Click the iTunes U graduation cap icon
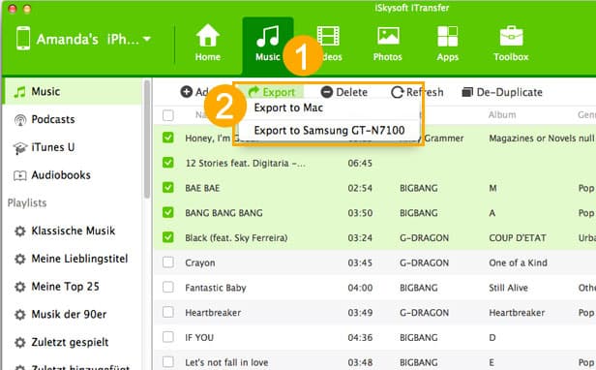The height and width of the screenshot is (370, 596). [19, 147]
